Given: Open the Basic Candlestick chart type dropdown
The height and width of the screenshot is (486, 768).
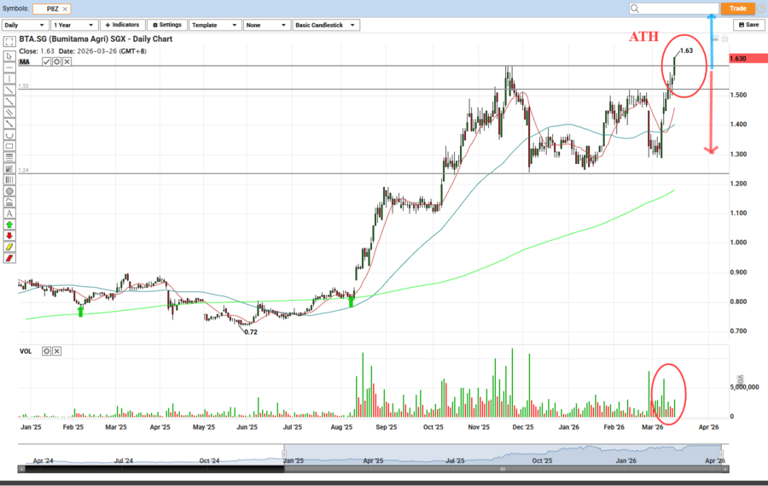Looking at the screenshot, I should pos(325,26).
